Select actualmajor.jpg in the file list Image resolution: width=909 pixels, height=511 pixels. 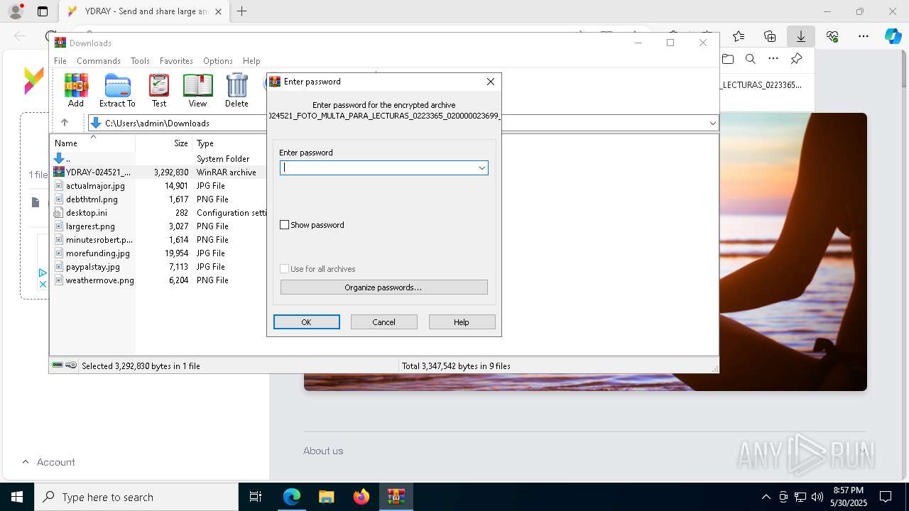coord(95,186)
